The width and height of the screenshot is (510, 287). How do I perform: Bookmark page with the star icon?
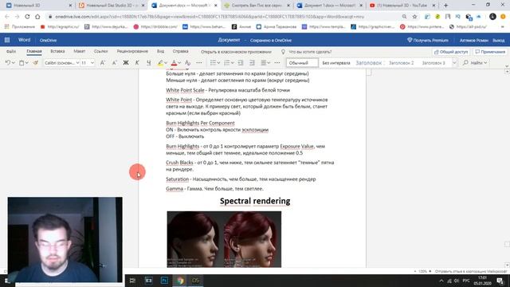pos(414,17)
